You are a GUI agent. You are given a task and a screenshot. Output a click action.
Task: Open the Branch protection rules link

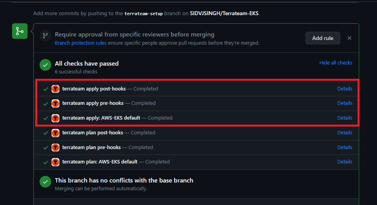tap(81, 43)
